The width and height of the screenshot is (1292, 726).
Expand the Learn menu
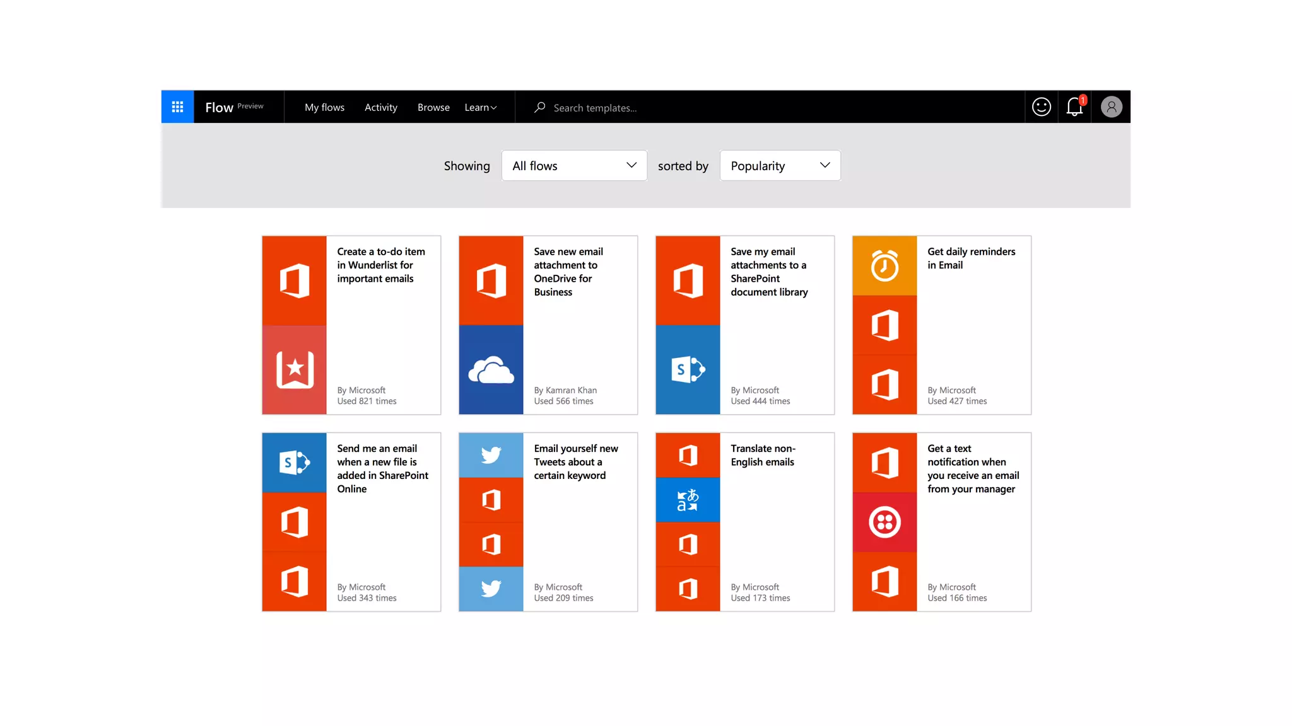[481, 108]
